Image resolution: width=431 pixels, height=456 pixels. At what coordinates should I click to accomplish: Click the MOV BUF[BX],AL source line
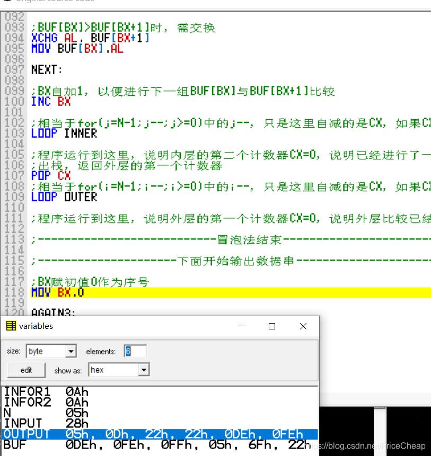[x=77, y=49]
